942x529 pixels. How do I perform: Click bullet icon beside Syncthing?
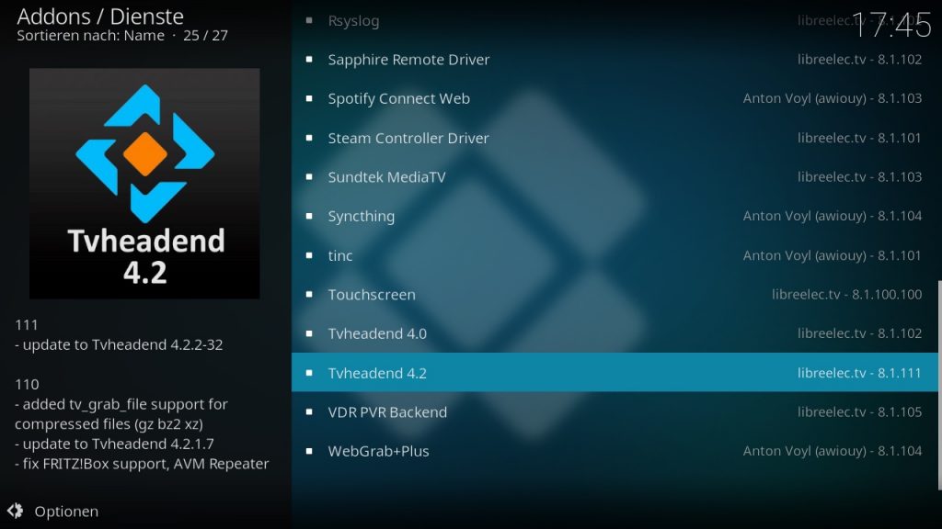(x=309, y=216)
